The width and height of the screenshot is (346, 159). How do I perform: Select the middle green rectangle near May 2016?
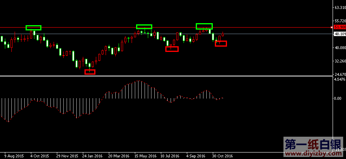(144, 27)
